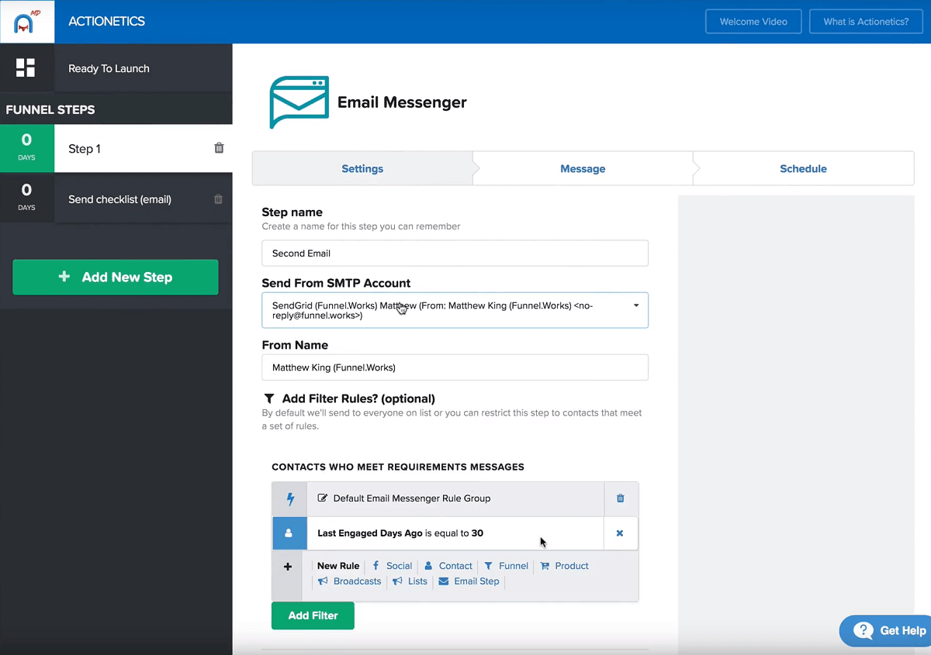Click the From Name input field
Image resolution: width=931 pixels, height=655 pixels.
(x=455, y=367)
